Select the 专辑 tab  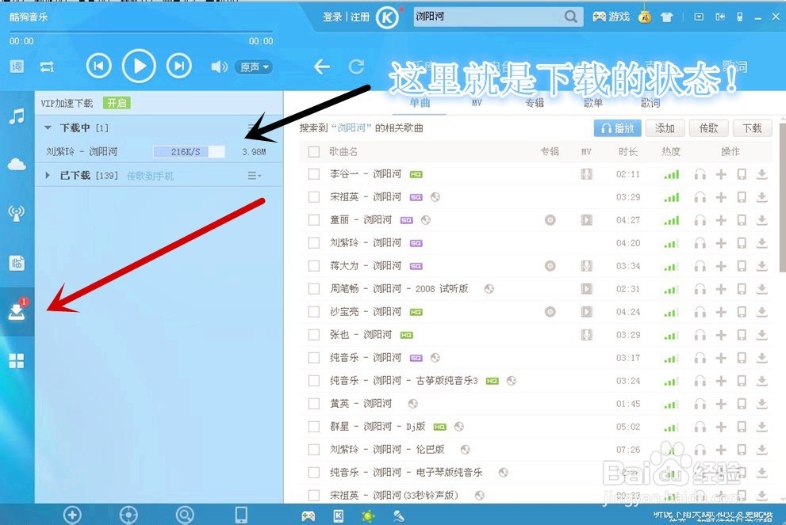point(535,103)
